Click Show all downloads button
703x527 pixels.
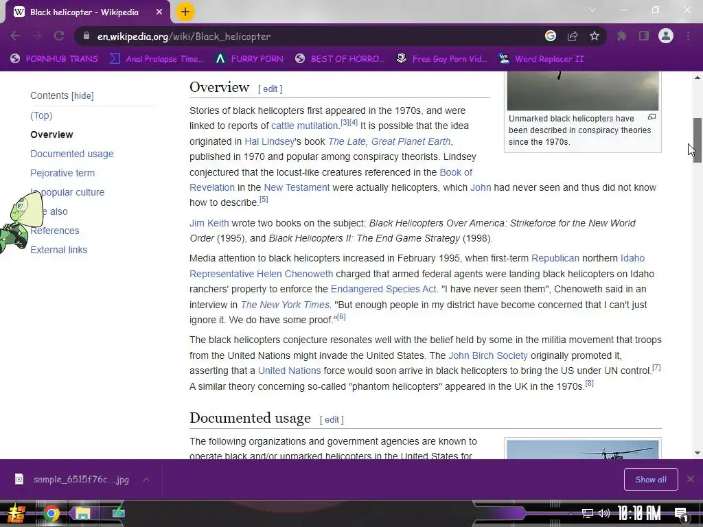[651, 480]
